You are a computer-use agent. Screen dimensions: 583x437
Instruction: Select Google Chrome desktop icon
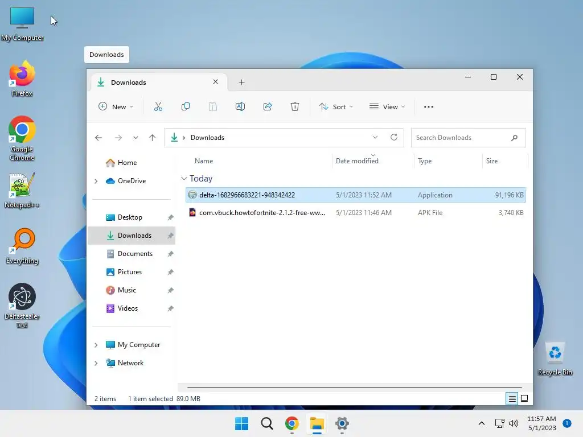(22, 138)
